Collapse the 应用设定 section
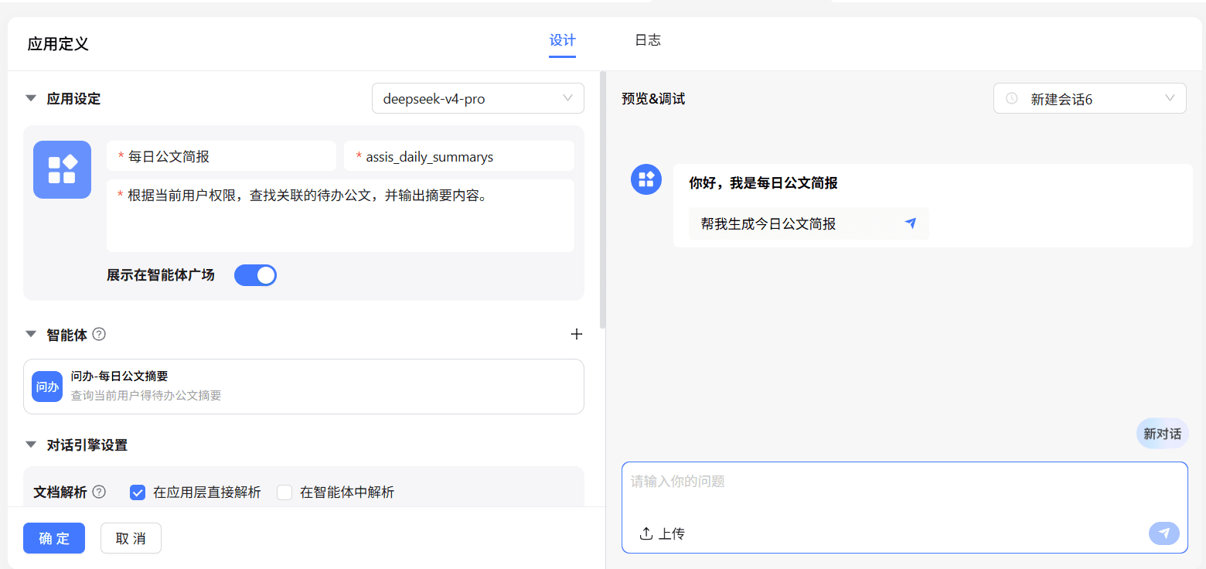This screenshot has width=1206, height=569. [x=31, y=98]
